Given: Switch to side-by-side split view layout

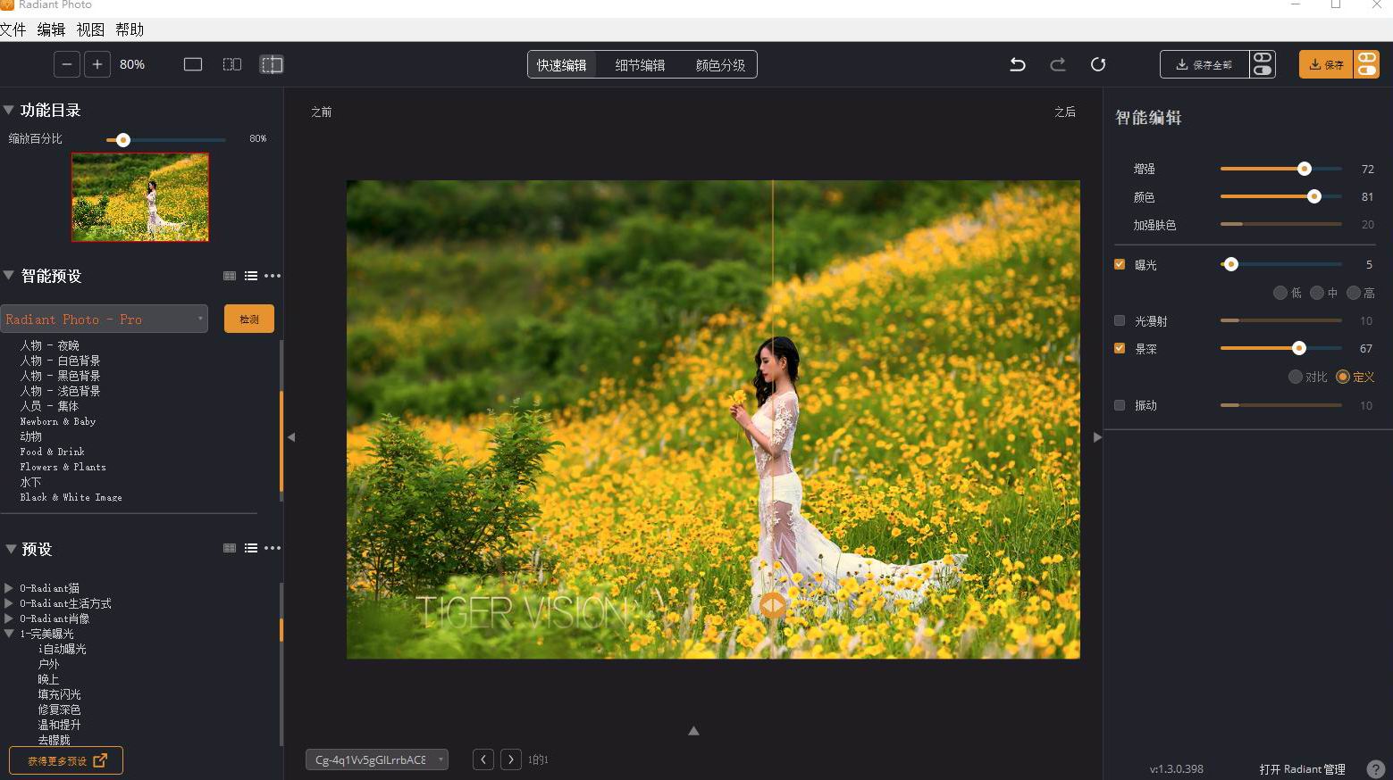Looking at the screenshot, I should tap(232, 64).
